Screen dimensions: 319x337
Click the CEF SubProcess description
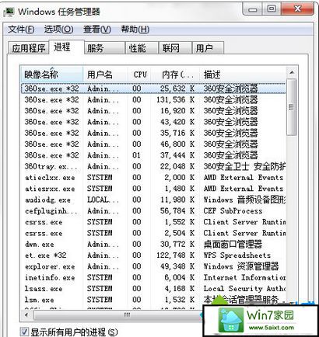tap(233, 211)
